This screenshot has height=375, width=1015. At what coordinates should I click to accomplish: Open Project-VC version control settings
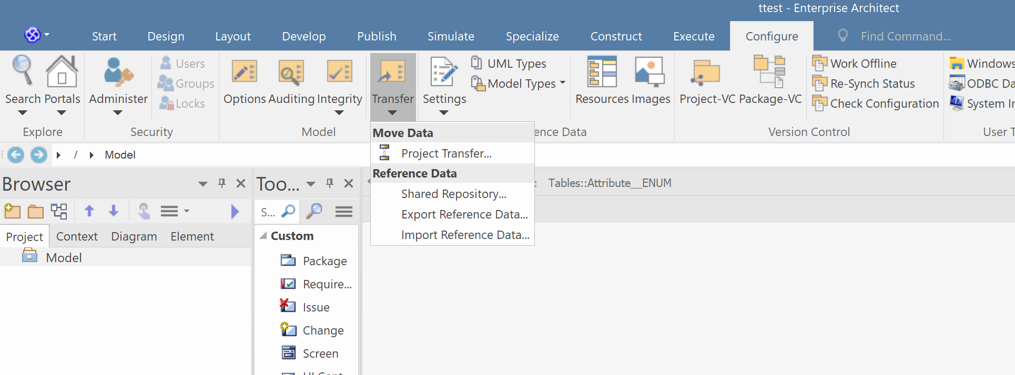[707, 74]
